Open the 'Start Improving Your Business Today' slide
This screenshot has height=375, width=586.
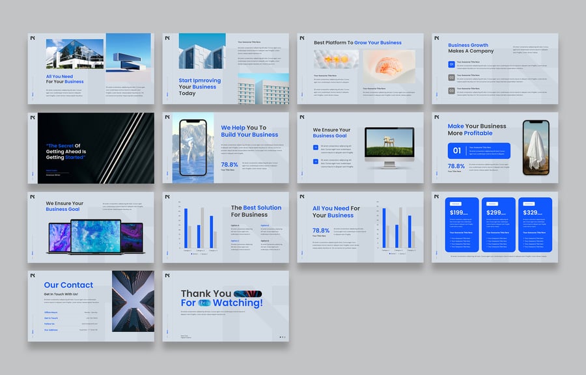click(x=225, y=68)
